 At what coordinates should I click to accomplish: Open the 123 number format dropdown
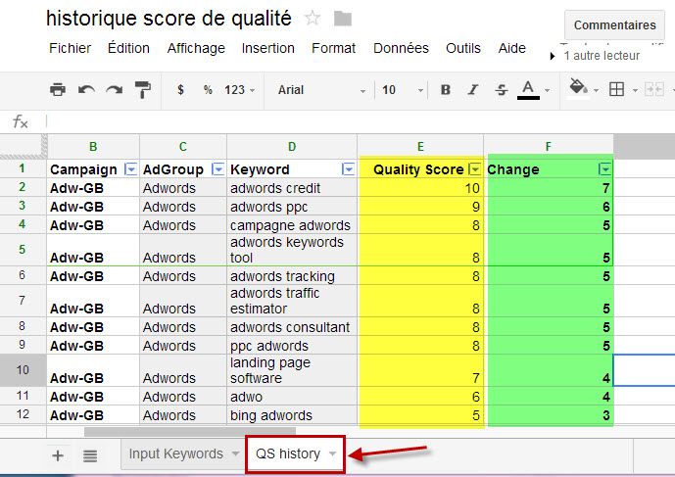tap(239, 89)
